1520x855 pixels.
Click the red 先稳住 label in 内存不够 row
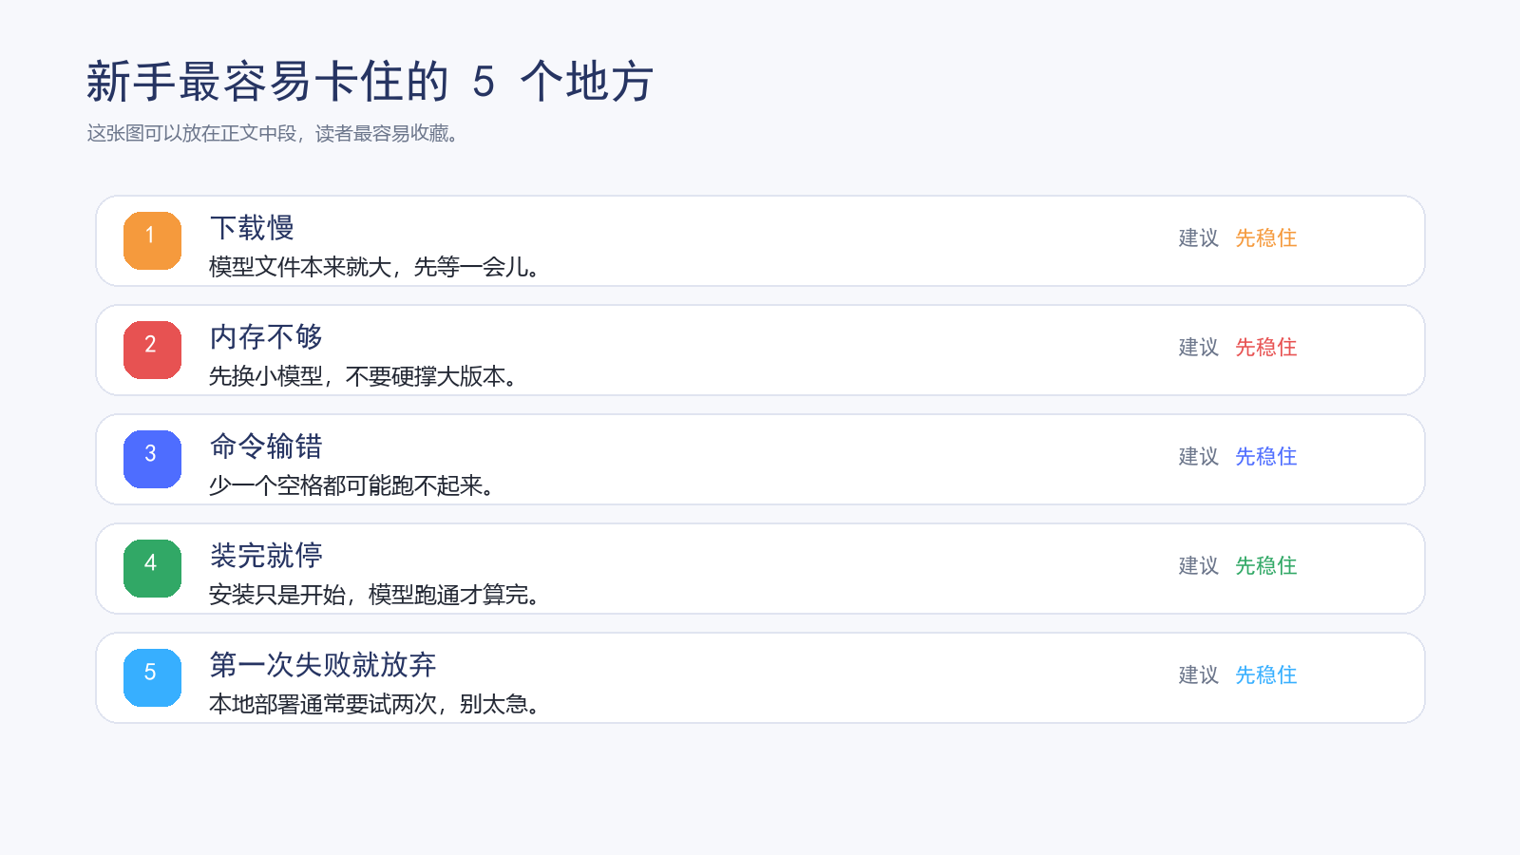click(x=1265, y=347)
